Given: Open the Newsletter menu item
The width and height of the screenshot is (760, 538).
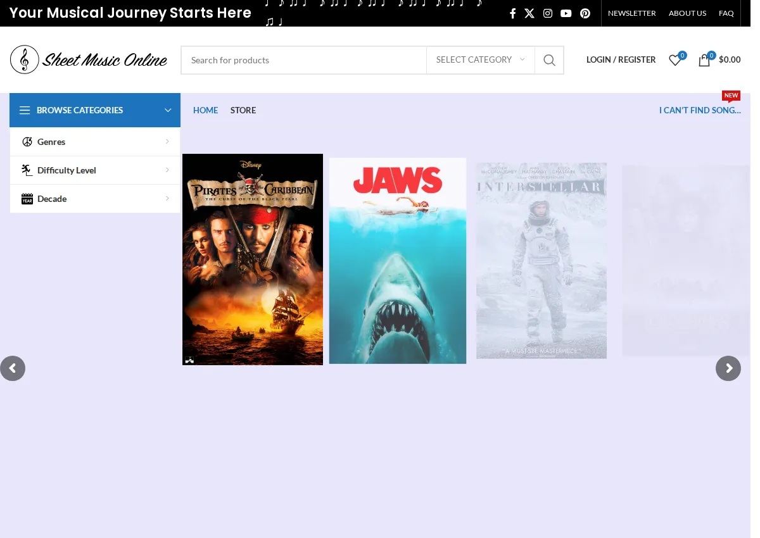Looking at the screenshot, I should (631, 13).
